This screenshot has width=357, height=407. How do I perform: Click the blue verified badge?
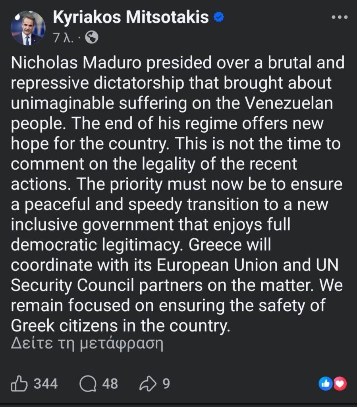pos(219,17)
